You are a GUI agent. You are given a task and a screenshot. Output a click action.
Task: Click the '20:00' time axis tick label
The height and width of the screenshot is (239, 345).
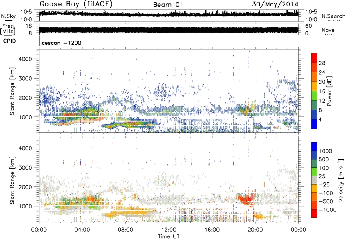click(255, 230)
